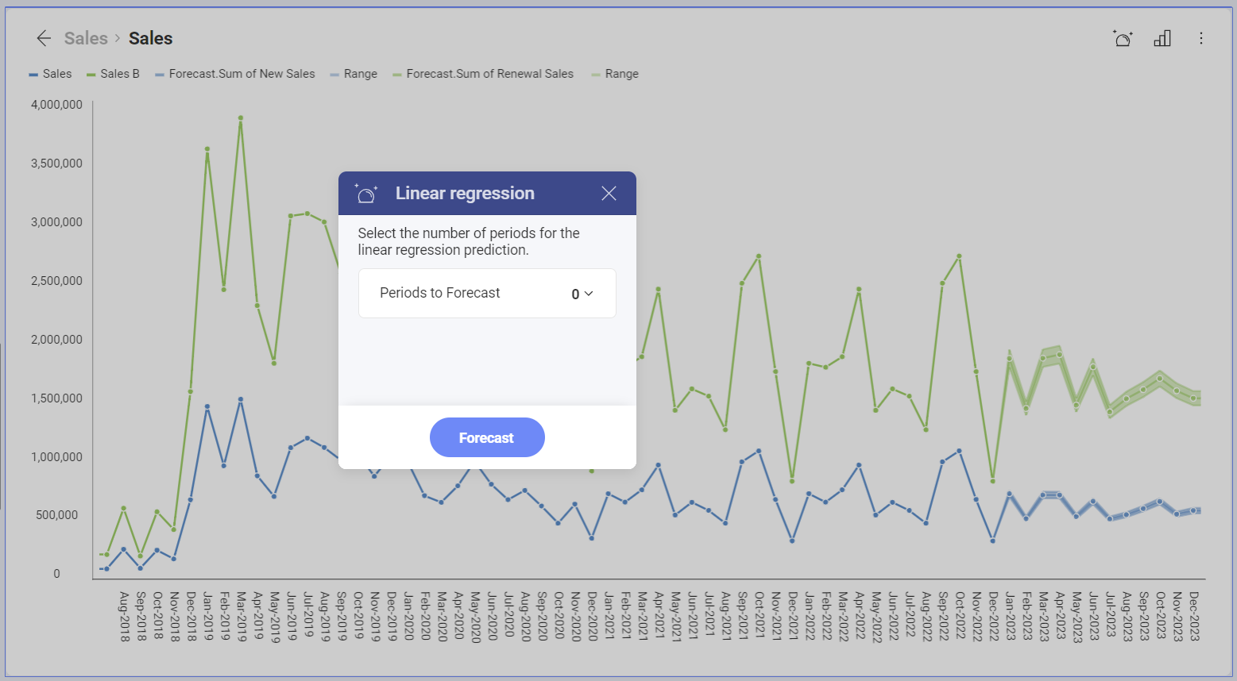Toggle the Sales B legend series
Image resolution: width=1237 pixels, height=681 pixels.
(113, 74)
